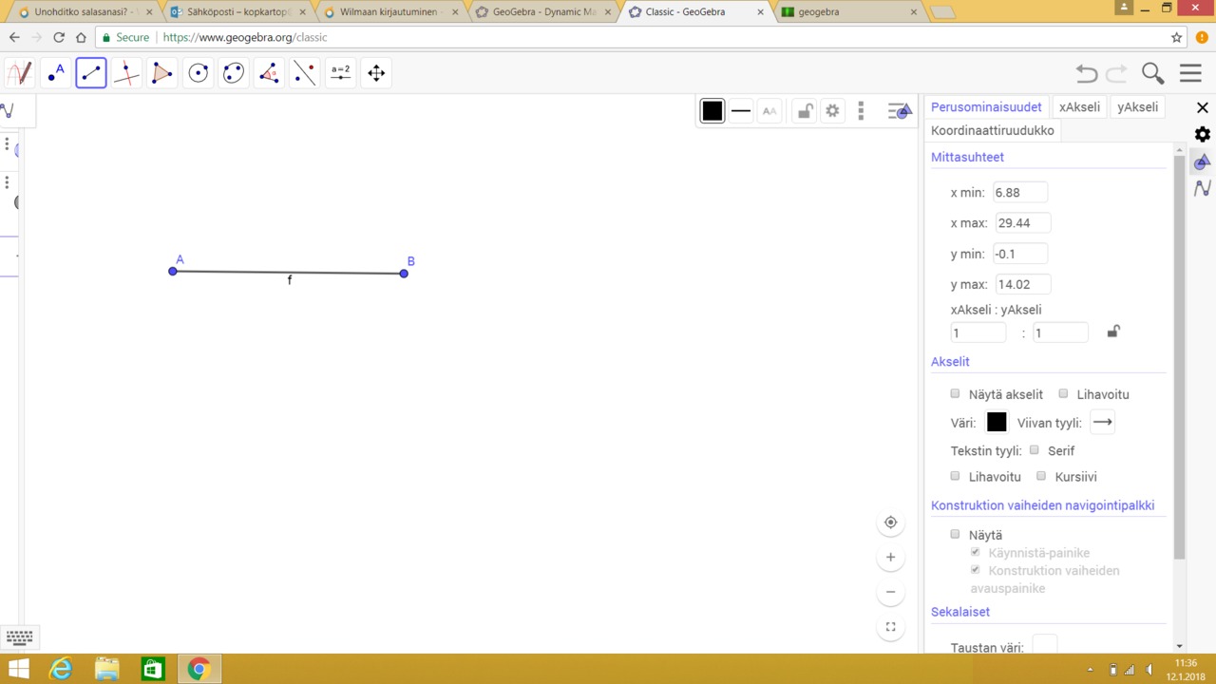The image size is (1216, 684).
Task: Select the Polygon tool
Action: (x=162, y=73)
